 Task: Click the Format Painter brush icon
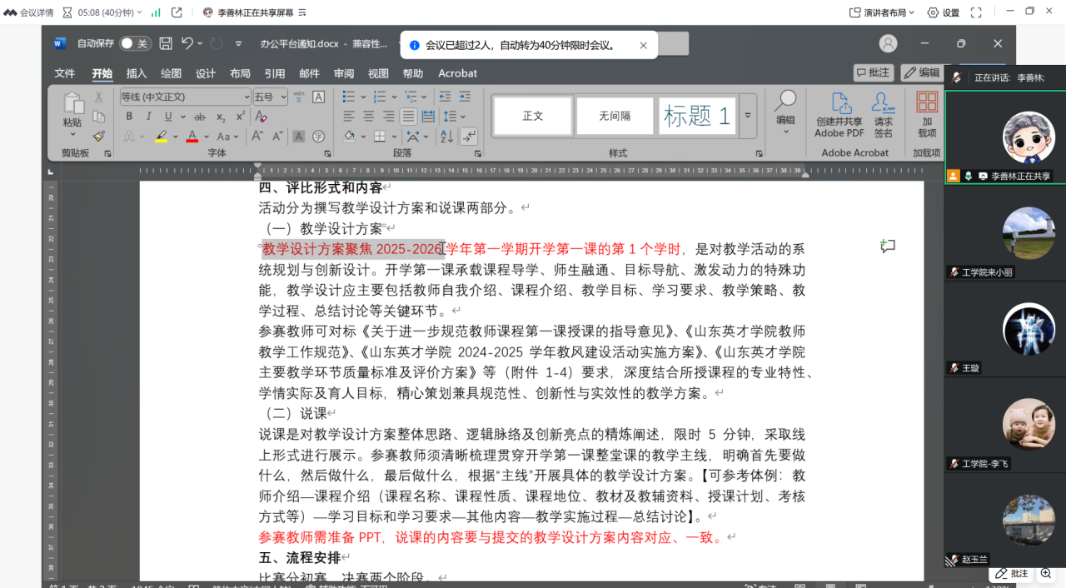99,136
